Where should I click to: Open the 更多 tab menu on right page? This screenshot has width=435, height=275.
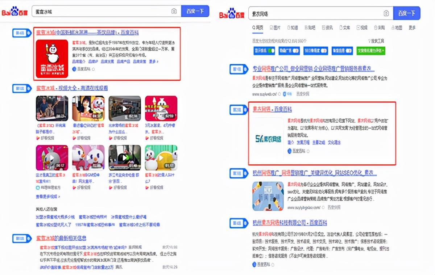tap(412, 28)
